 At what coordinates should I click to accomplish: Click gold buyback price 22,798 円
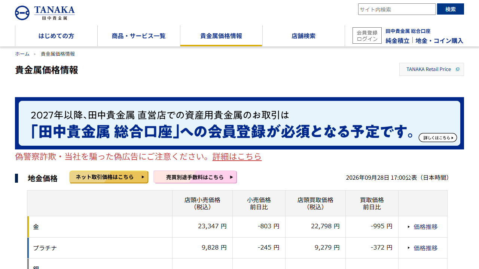tap(325, 226)
